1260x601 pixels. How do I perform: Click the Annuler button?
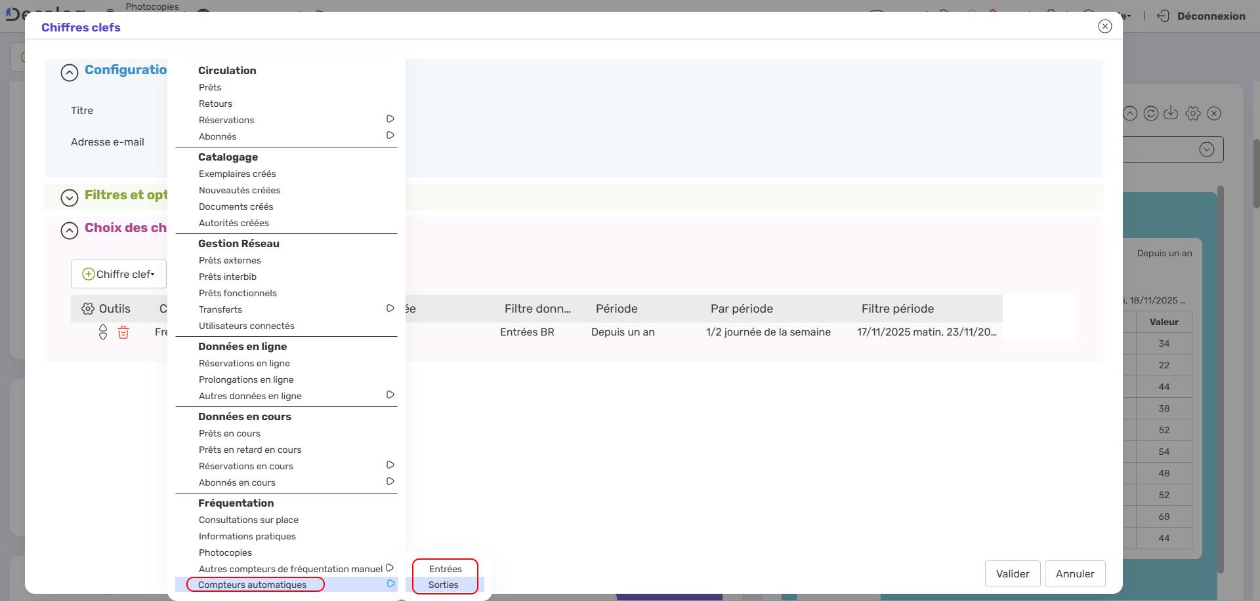1074,573
